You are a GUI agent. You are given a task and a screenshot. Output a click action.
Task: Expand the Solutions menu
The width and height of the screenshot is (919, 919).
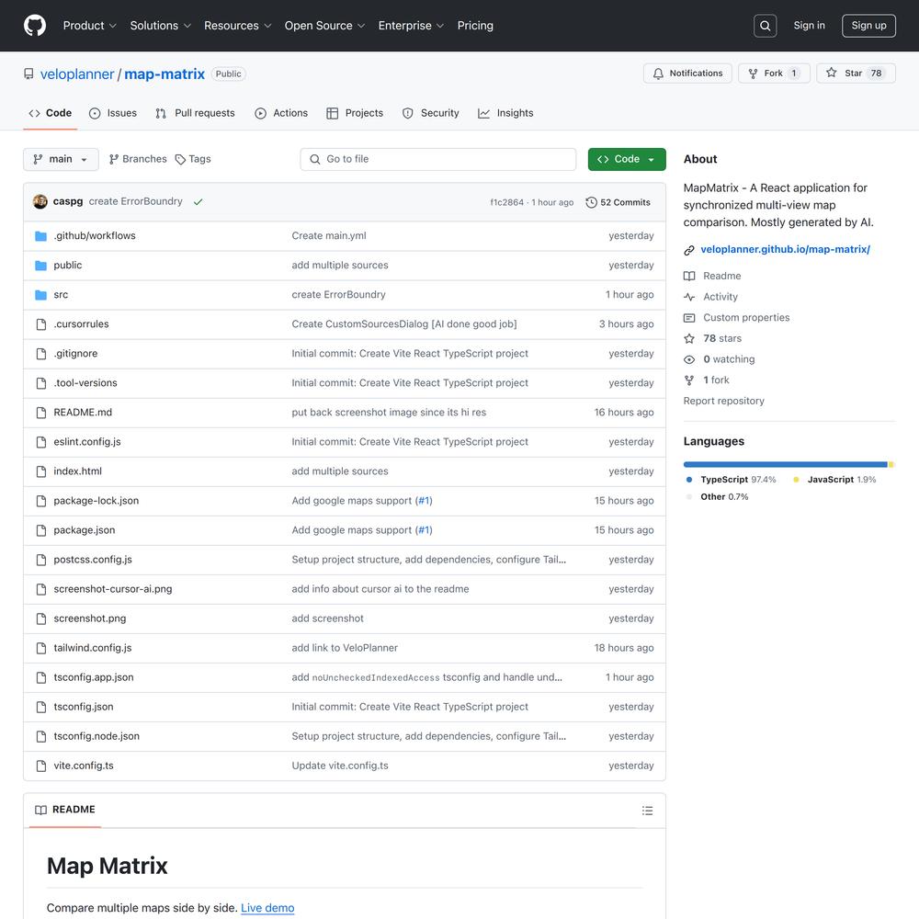point(161,26)
